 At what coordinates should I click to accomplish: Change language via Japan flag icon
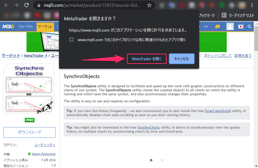[241, 26]
